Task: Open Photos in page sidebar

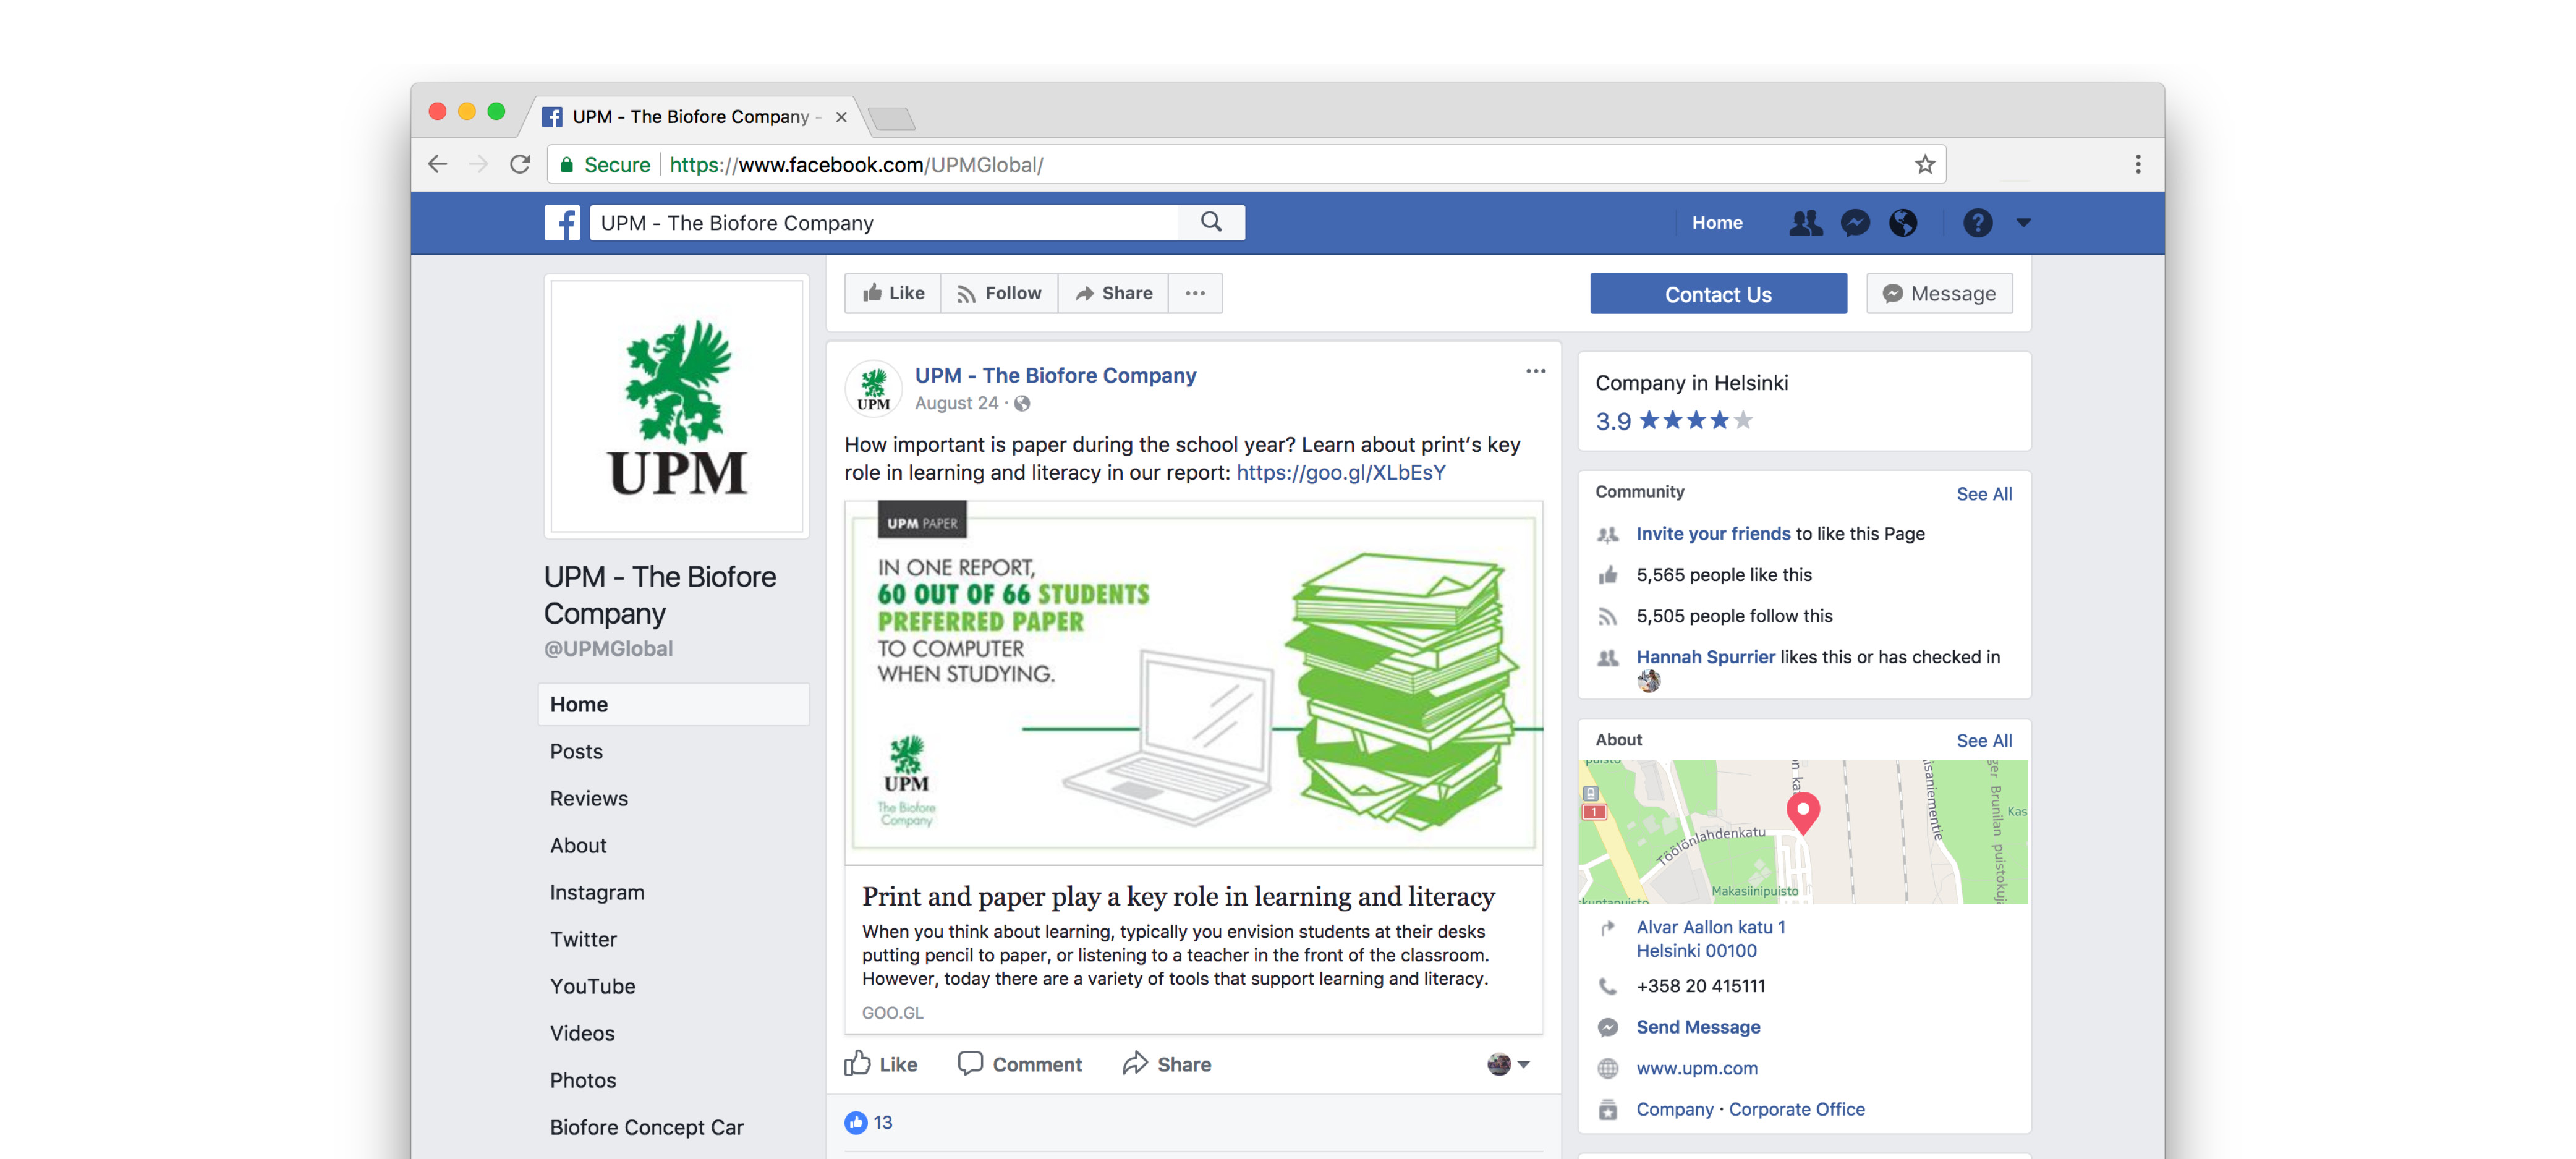Action: 583,1080
